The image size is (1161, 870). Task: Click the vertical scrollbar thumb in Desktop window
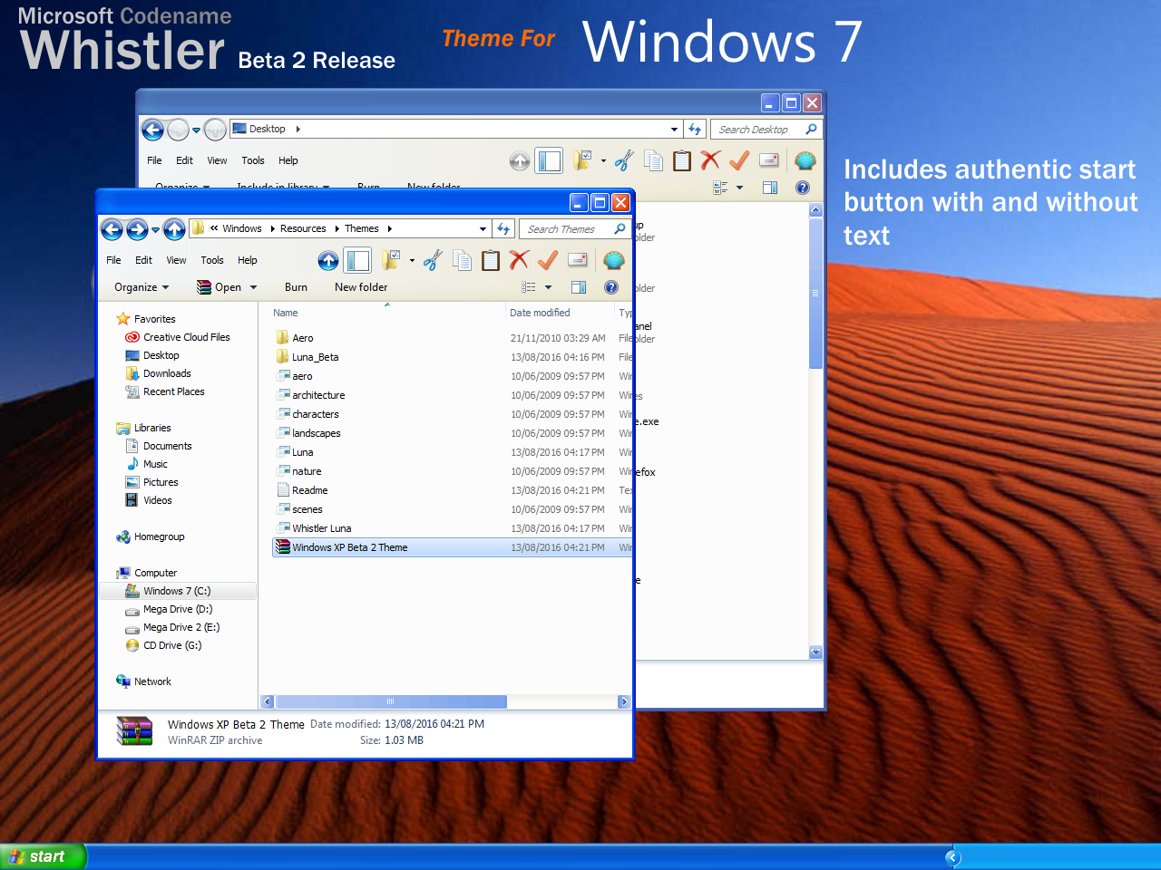815,293
